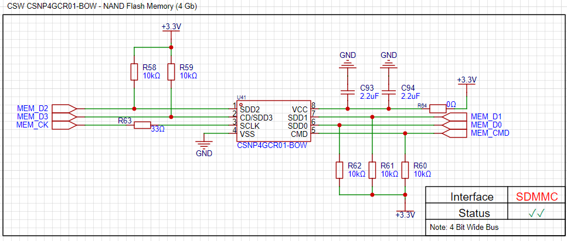Select the R61 resistor symbol
This screenshot has height=241, width=567.
pyautogui.click(x=372, y=170)
